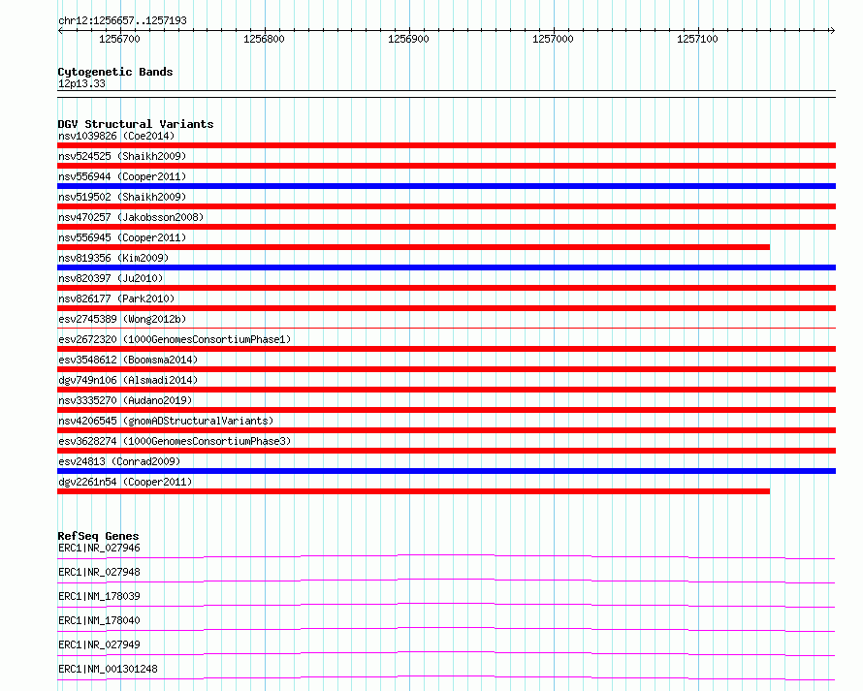
Task: Click the ERC1|NM_178040 gene label
Action: [99, 620]
